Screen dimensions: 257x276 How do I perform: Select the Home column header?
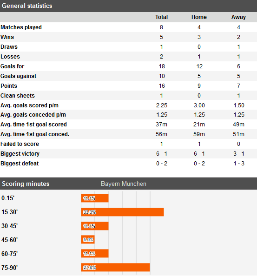[x=199, y=17]
